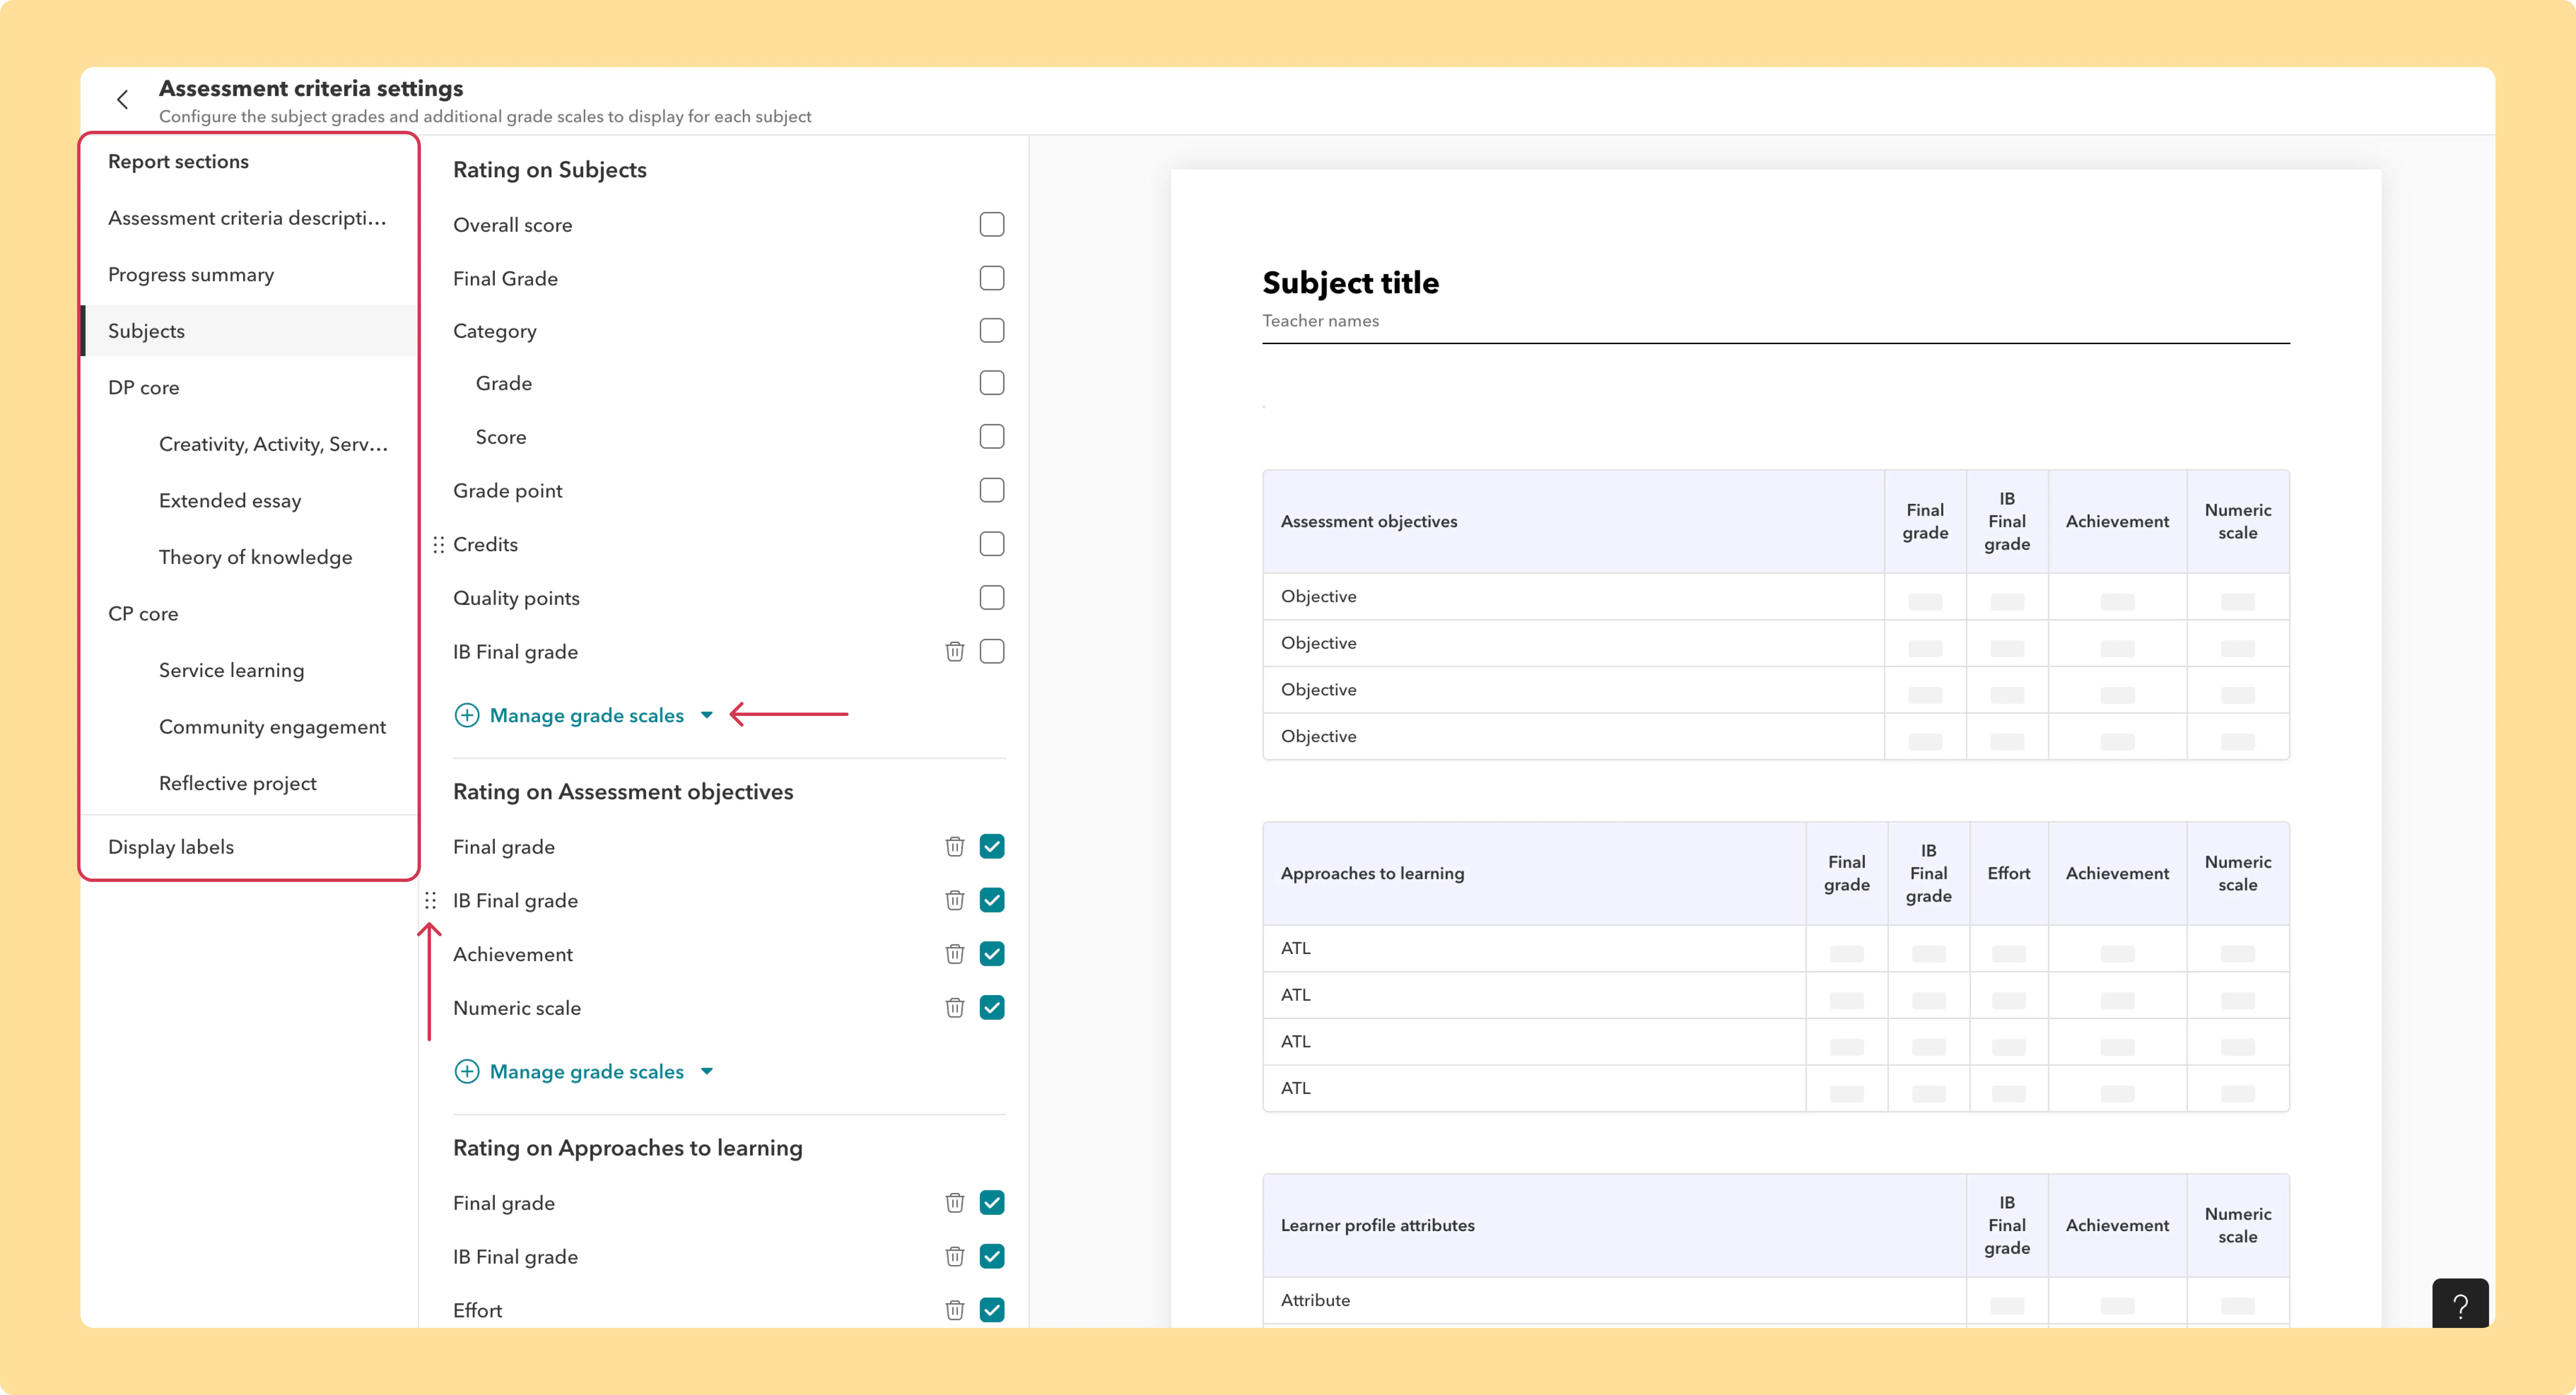Open the help question mark button

pos(2460,1305)
